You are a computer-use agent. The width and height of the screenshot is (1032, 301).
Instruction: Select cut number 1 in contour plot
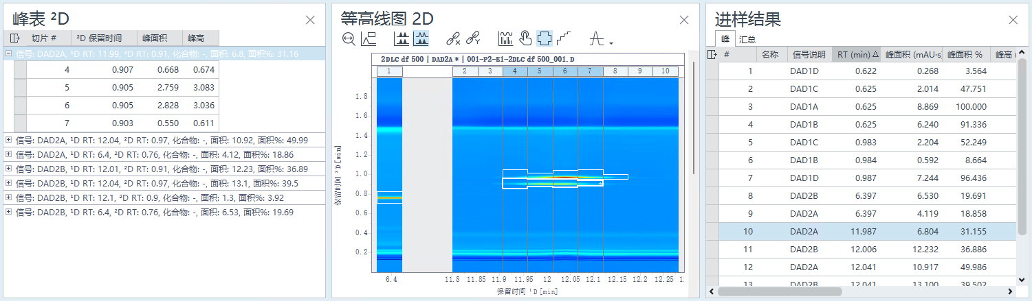click(389, 71)
